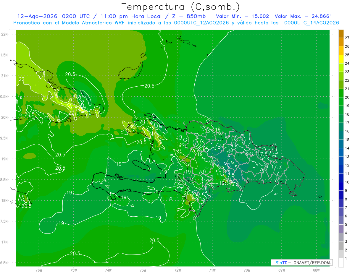The width and height of the screenshot is (355, 274).
Task: Pick the blue color-scale swatch between 12 and 13
Action: [341, 161]
